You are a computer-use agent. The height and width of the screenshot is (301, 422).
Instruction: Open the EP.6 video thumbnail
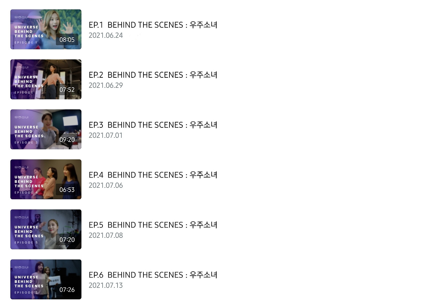tap(46, 280)
